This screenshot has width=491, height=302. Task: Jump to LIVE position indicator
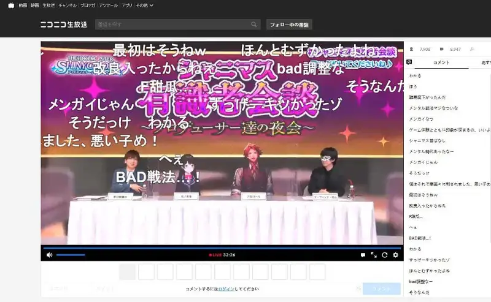coord(215,255)
